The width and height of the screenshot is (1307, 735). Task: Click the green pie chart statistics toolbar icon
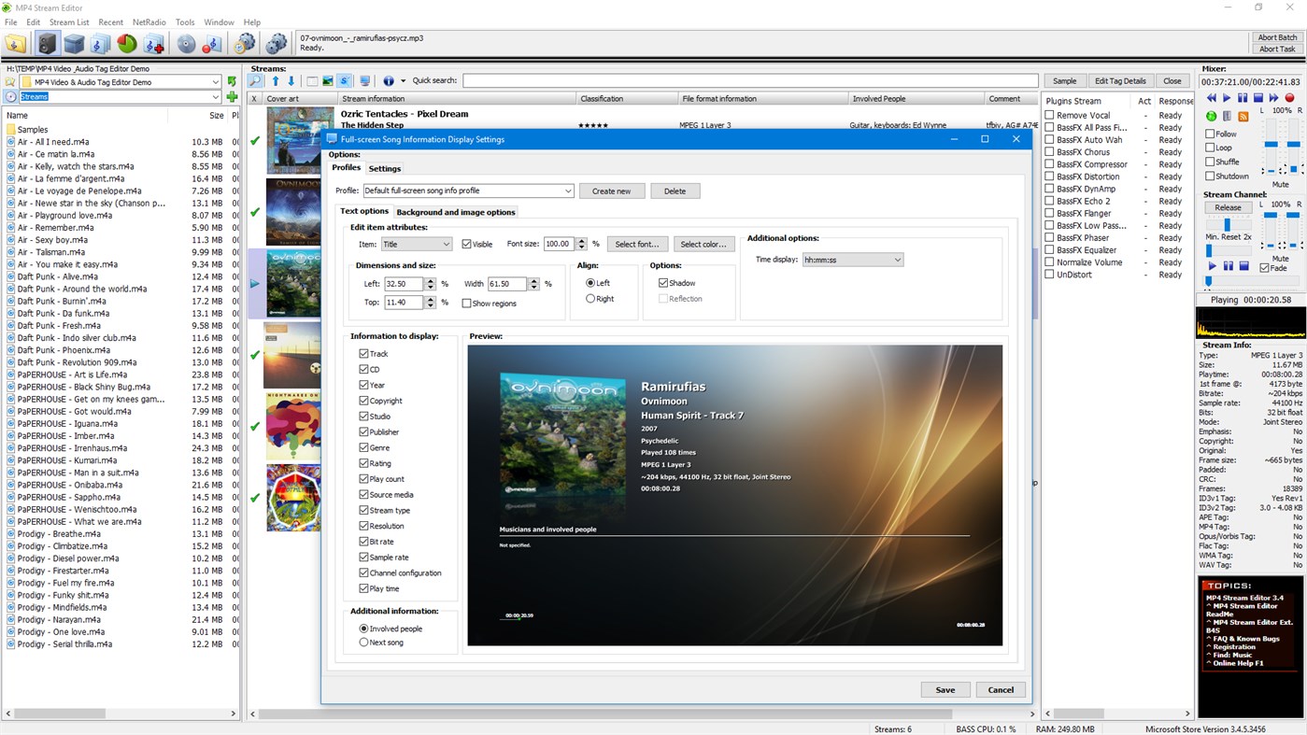[125, 42]
